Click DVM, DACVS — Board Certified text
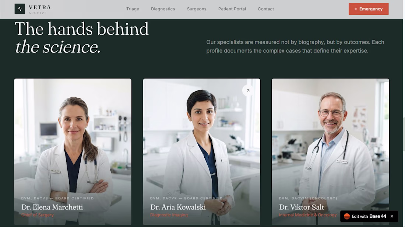405x227 pixels. [57, 198]
